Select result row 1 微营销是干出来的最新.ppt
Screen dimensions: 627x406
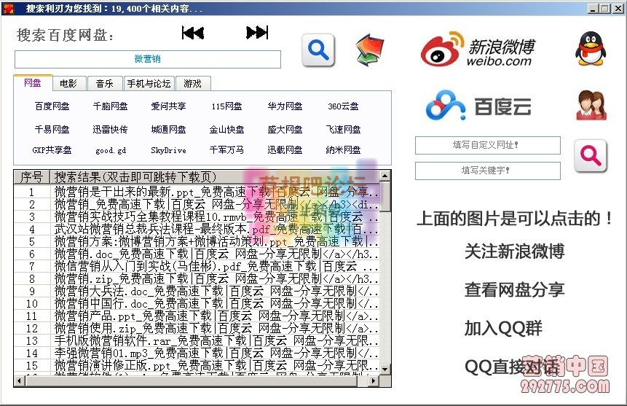pos(197,192)
